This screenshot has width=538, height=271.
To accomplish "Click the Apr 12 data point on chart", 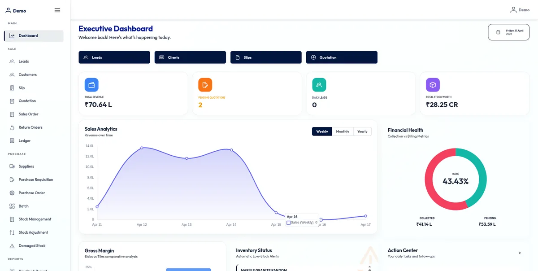I will pos(142,148).
